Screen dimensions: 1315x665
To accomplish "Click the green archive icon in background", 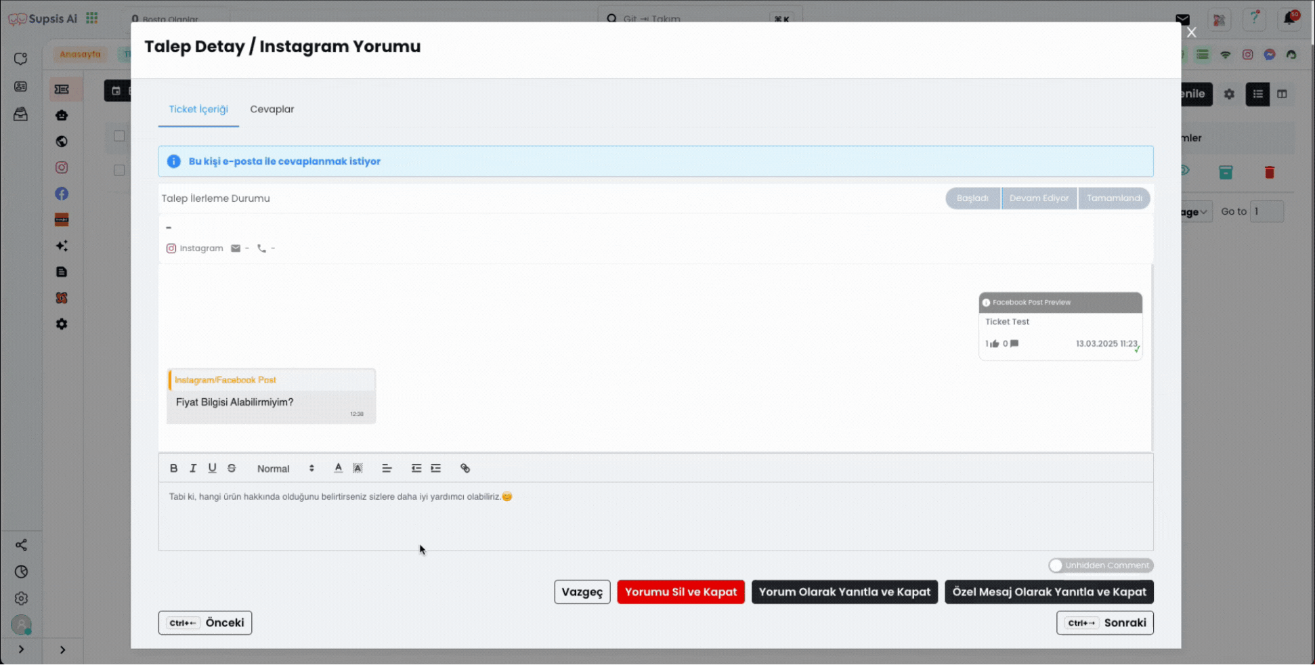I will tap(1226, 173).
